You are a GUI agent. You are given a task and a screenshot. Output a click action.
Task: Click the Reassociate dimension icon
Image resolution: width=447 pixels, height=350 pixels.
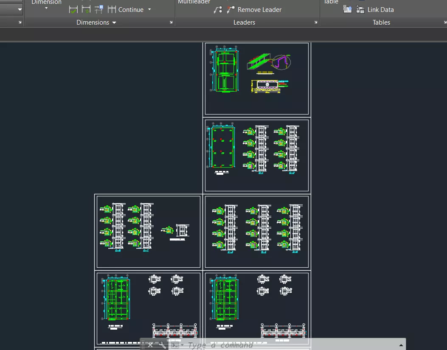click(x=99, y=9)
